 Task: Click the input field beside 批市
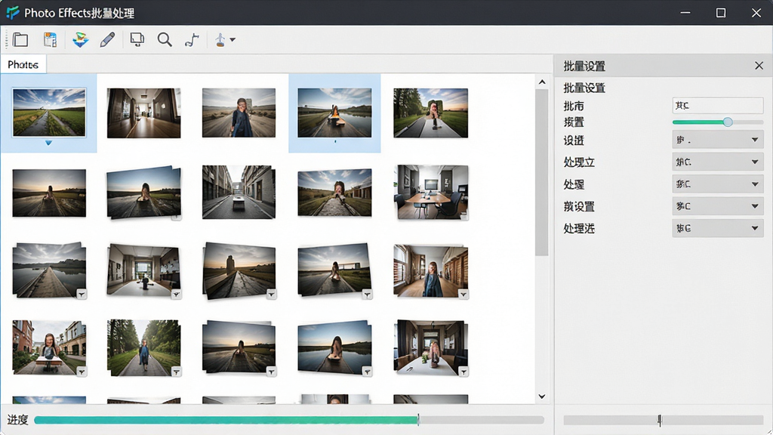(x=717, y=106)
